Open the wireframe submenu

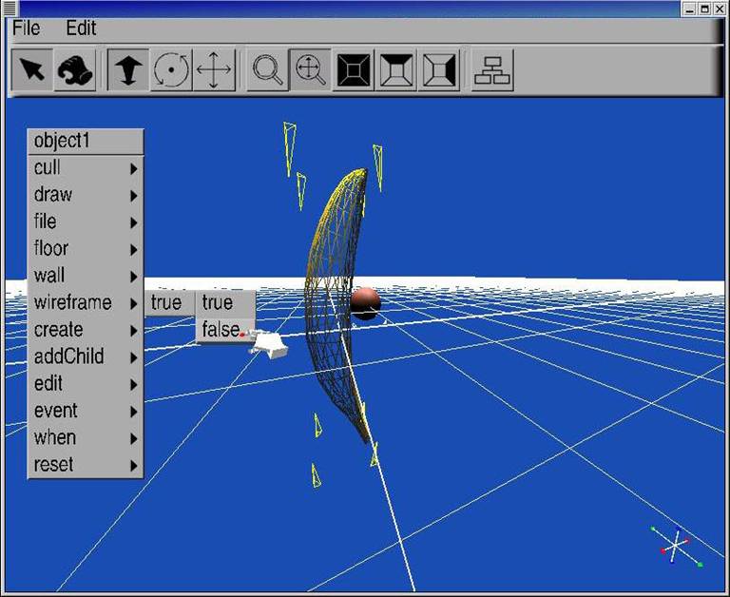[86, 303]
